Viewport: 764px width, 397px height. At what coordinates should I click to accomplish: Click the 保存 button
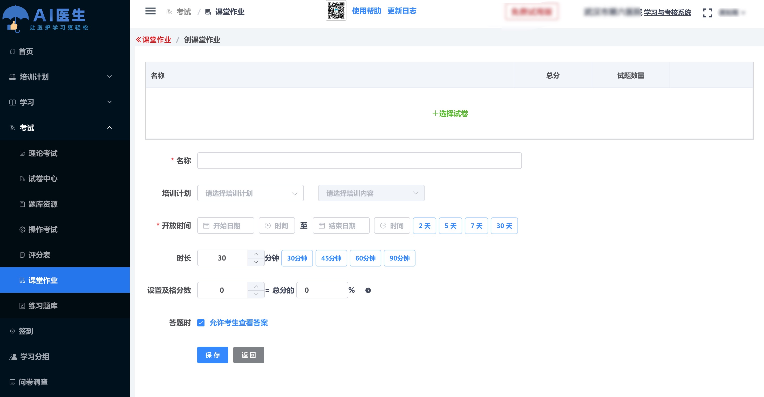212,355
